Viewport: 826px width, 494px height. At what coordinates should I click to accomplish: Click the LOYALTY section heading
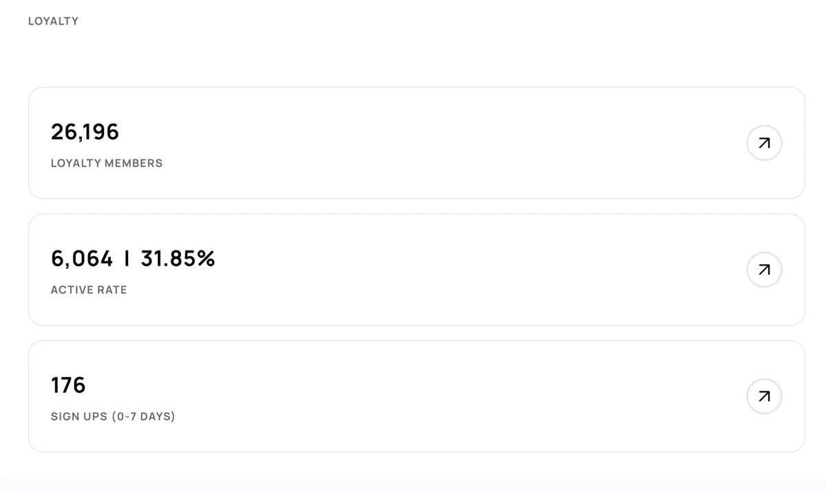pos(53,21)
